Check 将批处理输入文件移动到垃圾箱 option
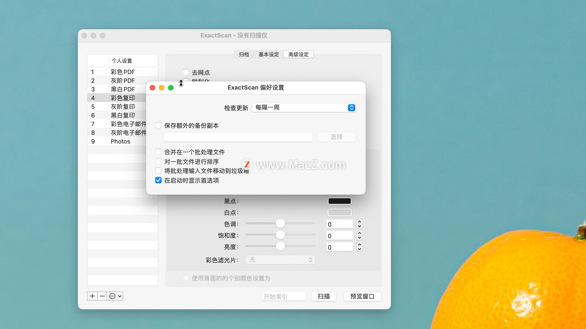586x329 pixels. click(x=158, y=171)
